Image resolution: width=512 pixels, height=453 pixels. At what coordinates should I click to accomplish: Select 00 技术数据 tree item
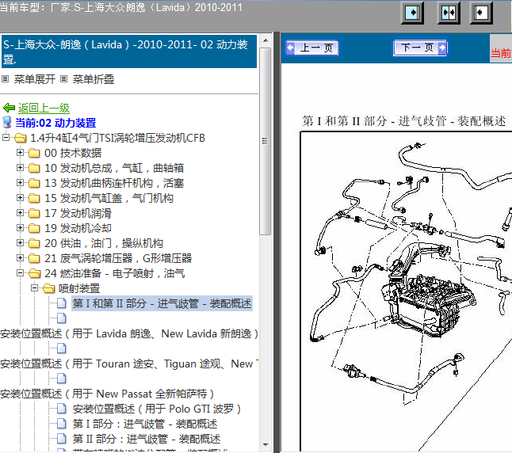pos(73,153)
